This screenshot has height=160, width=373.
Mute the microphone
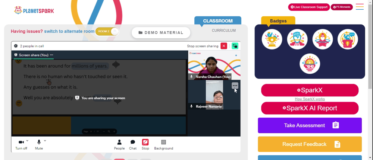pos(39,145)
